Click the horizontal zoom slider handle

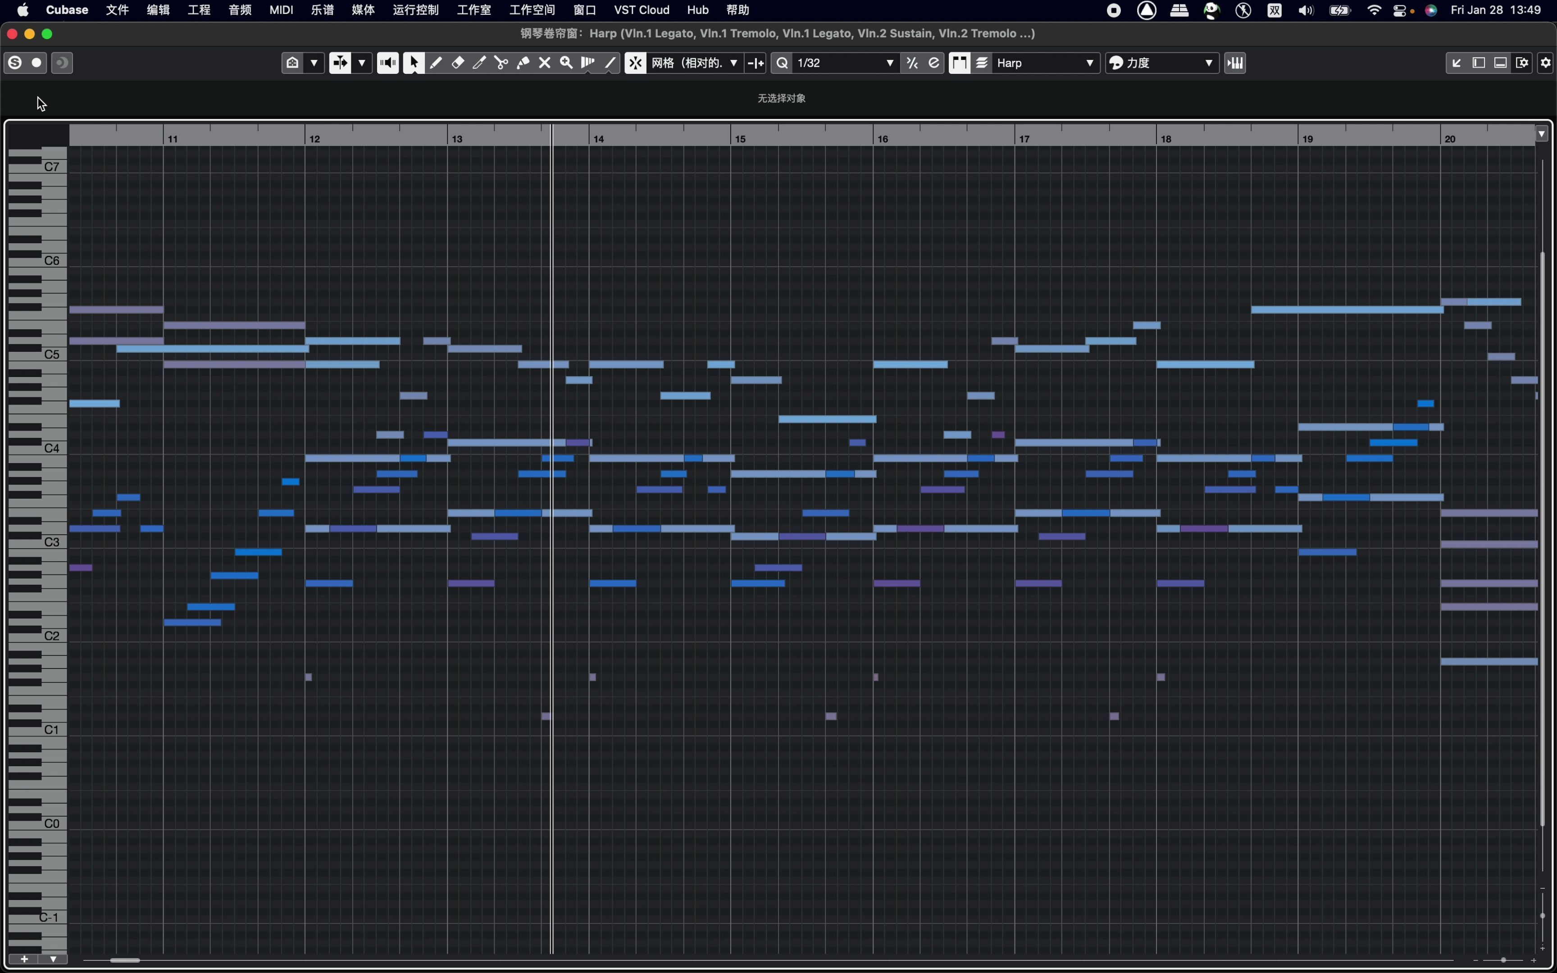[x=1503, y=960]
